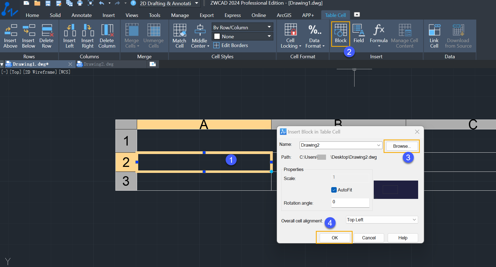
Task: Open the Manage ribbon tab
Action: pos(180,15)
